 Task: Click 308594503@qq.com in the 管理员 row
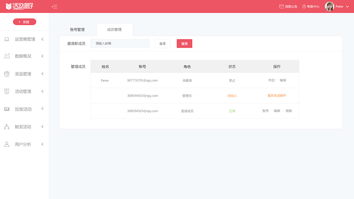click(143, 96)
